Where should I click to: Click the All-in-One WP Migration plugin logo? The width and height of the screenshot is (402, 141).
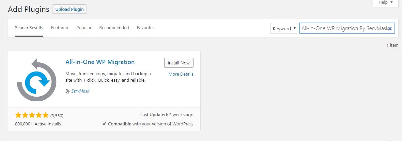click(x=37, y=80)
